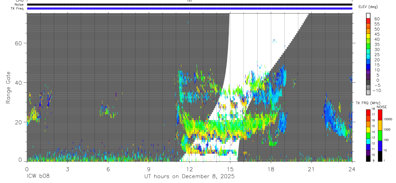The width and height of the screenshot is (396, 183).
Task: Click the '18' tick label on time axis
Action: coord(271,169)
